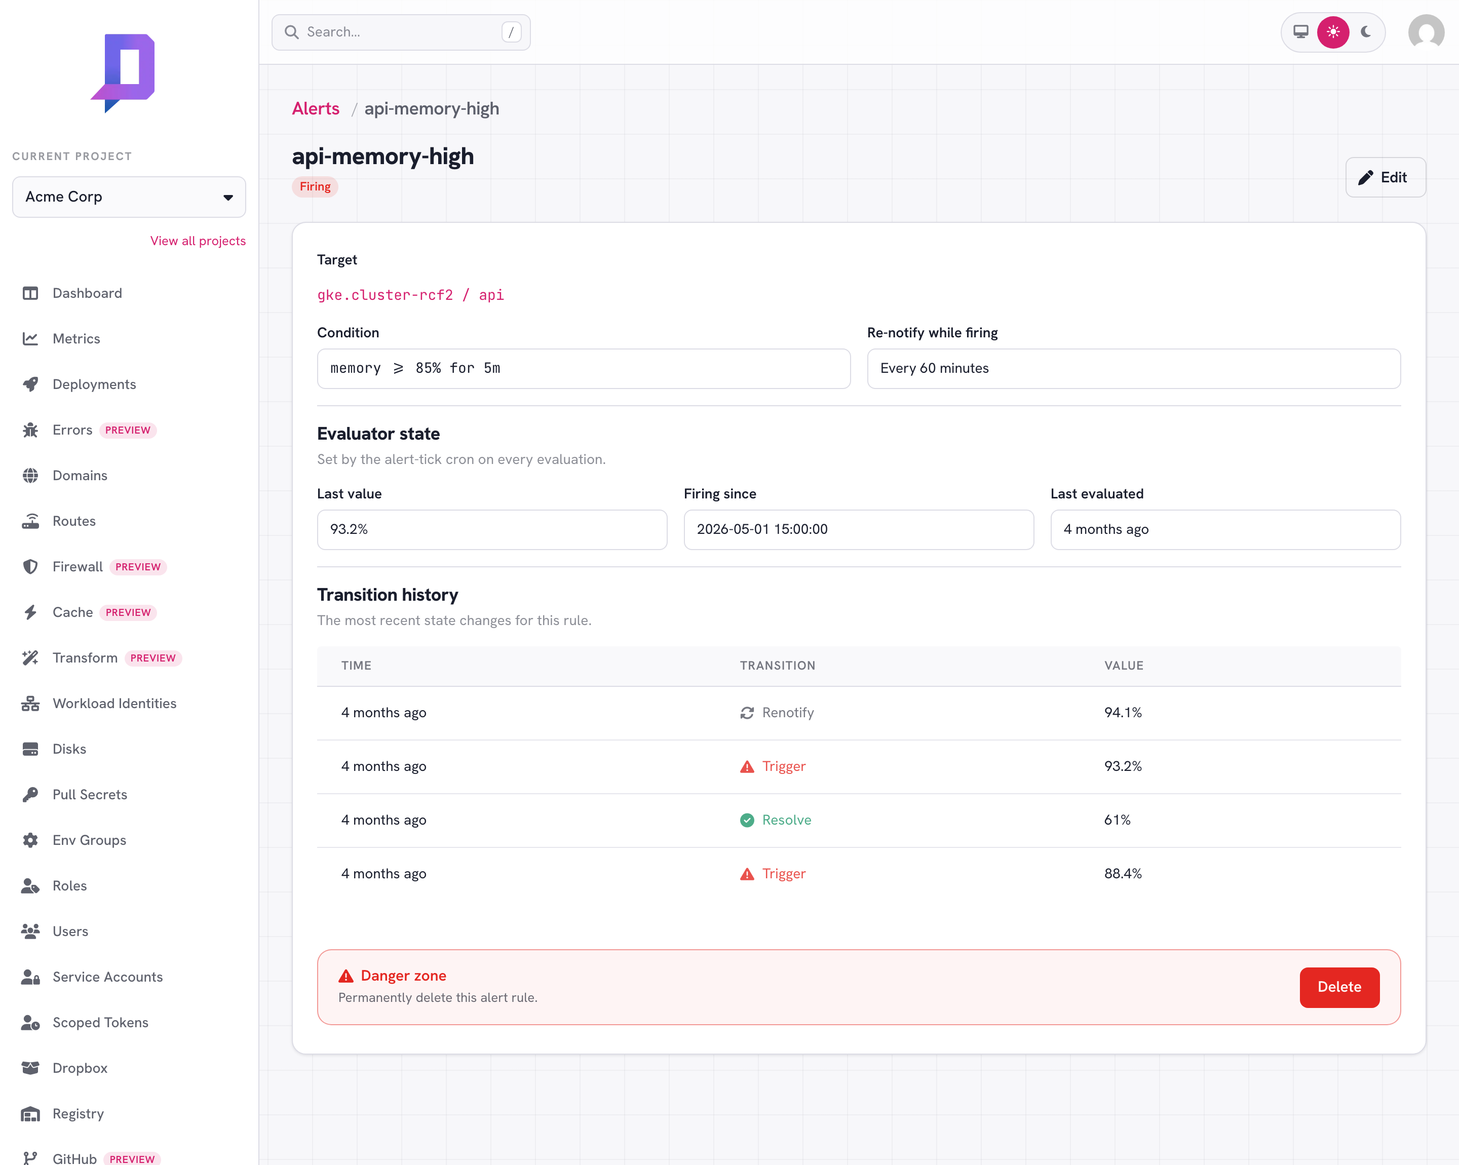Click the Scoped Tokens user-clock icon
The image size is (1459, 1165).
click(30, 1022)
